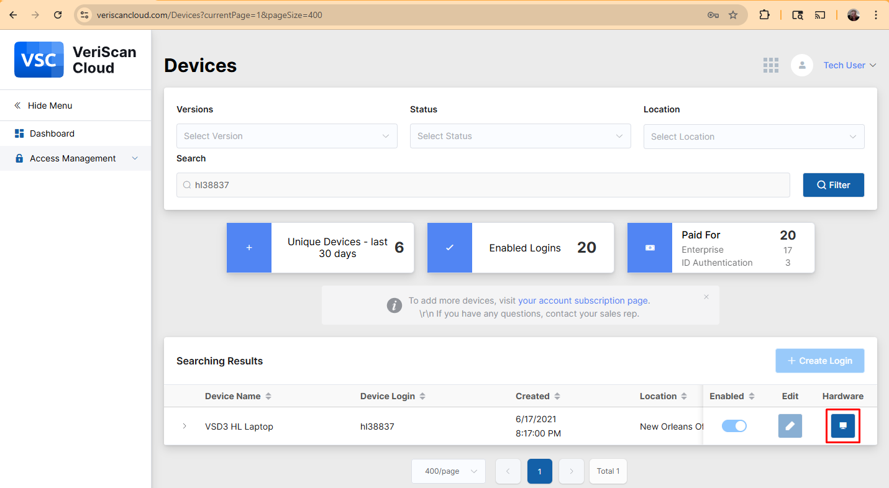The height and width of the screenshot is (488, 889).
Task: Open Chrome profile avatar
Action: pos(854,15)
